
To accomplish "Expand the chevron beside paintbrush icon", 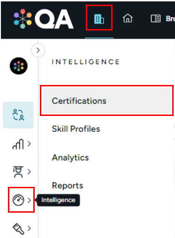I will pos(29,228).
